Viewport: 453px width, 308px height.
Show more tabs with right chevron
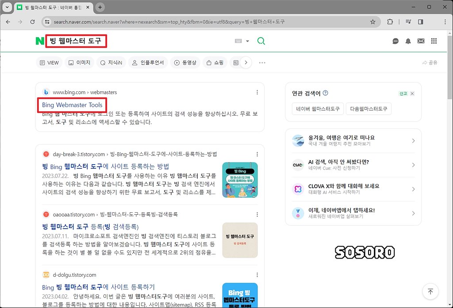pos(246,63)
